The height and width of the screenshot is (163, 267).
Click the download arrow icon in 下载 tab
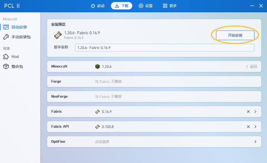tap(117, 6)
